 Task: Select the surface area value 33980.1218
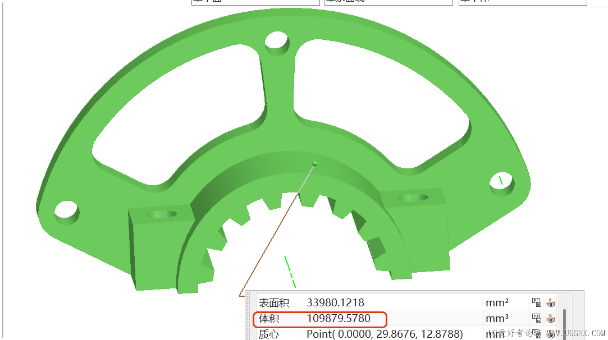[335, 302]
